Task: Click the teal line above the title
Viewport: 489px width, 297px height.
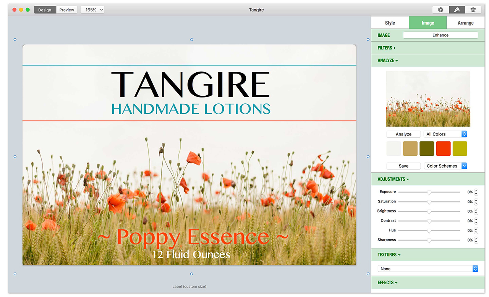Action: point(189,65)
